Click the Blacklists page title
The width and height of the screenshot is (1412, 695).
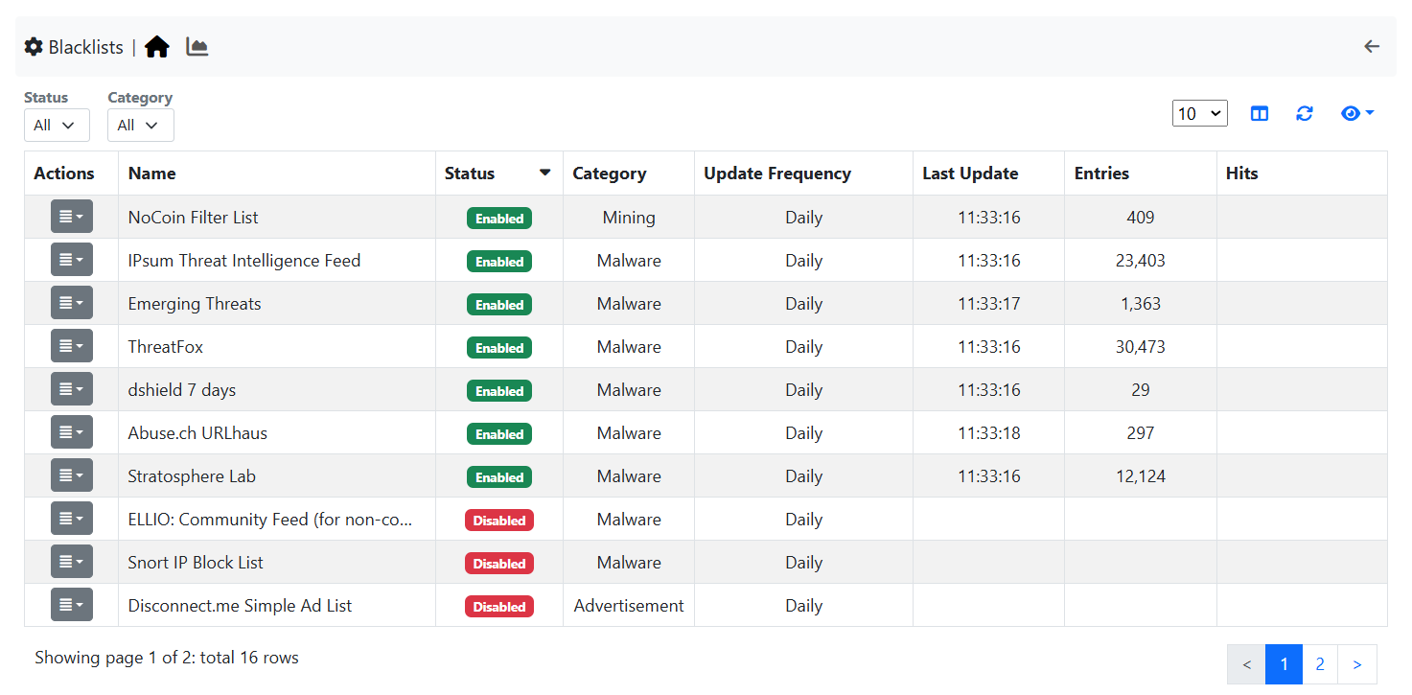click(86, 47)
